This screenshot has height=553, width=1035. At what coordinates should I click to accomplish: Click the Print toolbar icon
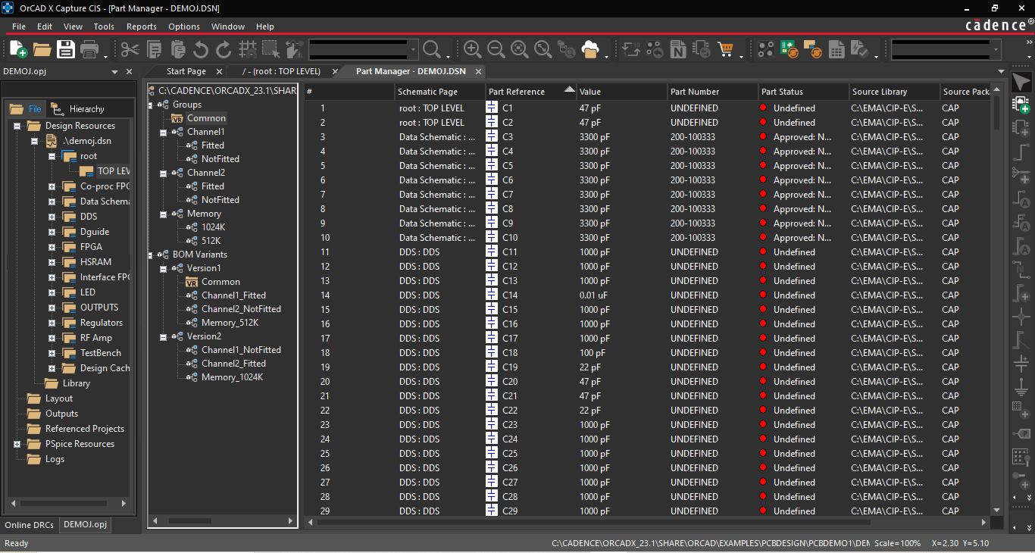(89, 50)
